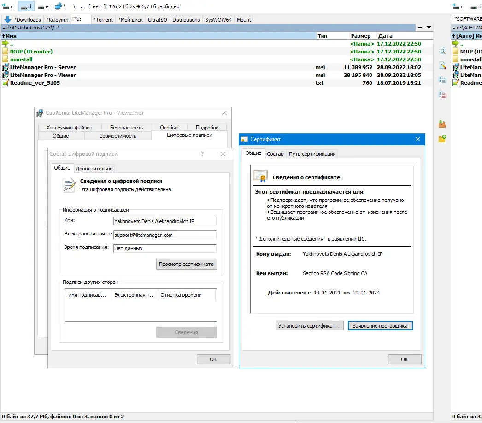Click Имя подписав… column header

tap(88, 295)
